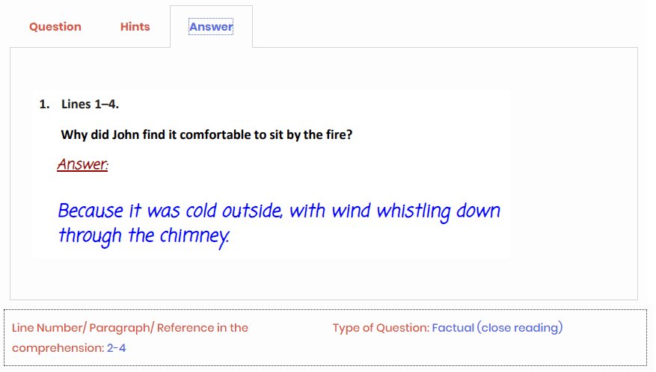Image resolution: width=656 pixels, height=372 pixels.
Task: Click the blue '2-4' reference value
Action: 116,348
